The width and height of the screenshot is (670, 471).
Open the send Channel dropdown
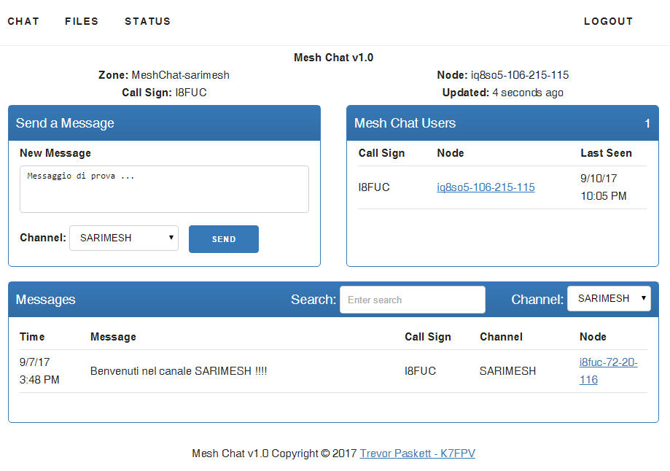click(124, 238)
